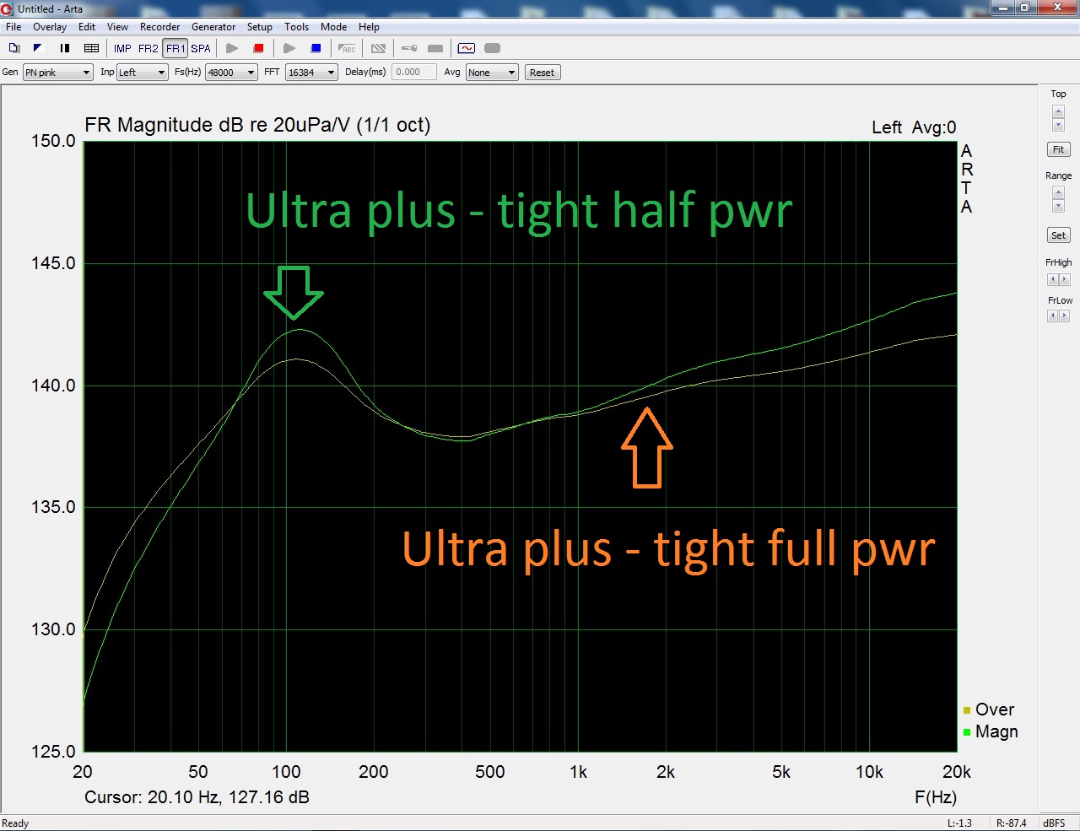Screen dimensions: 1080x831
Task: Open the Edit menu
Action: pyautogui.click(x=87, y=27)
